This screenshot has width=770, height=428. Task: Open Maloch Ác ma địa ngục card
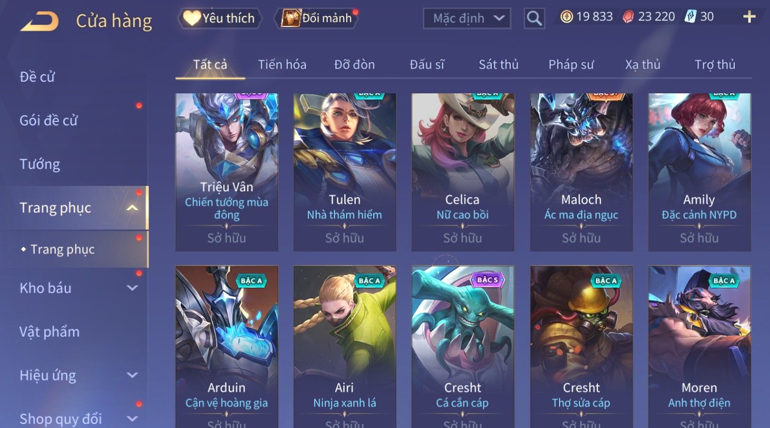581,172
